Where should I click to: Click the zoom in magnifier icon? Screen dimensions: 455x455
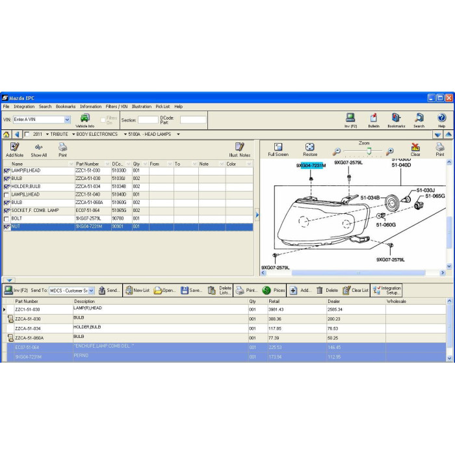(x=390, y=151)
